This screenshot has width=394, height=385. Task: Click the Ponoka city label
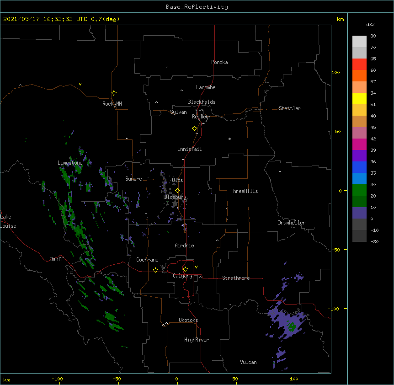[219, 62]
